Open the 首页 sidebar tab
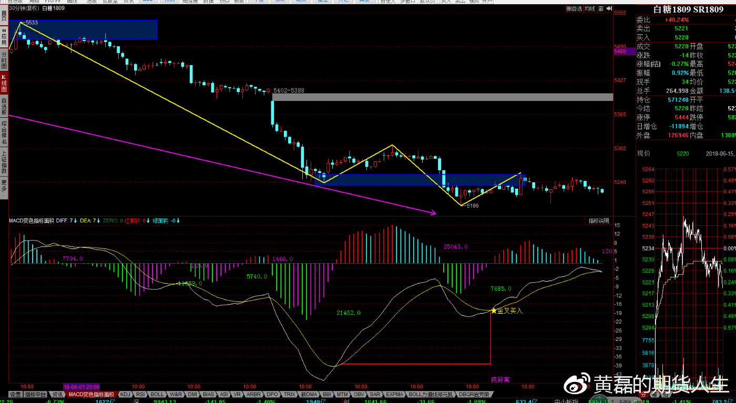736x403 pixels. tap(4, 16)
